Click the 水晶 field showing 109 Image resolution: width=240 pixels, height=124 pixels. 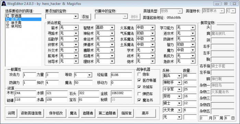[57, 100]
